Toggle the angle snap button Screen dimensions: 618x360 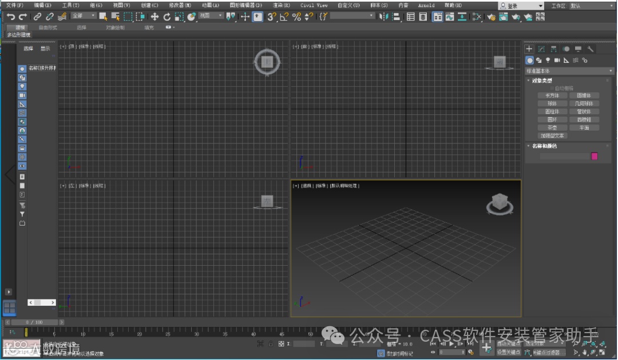[284, 17]
